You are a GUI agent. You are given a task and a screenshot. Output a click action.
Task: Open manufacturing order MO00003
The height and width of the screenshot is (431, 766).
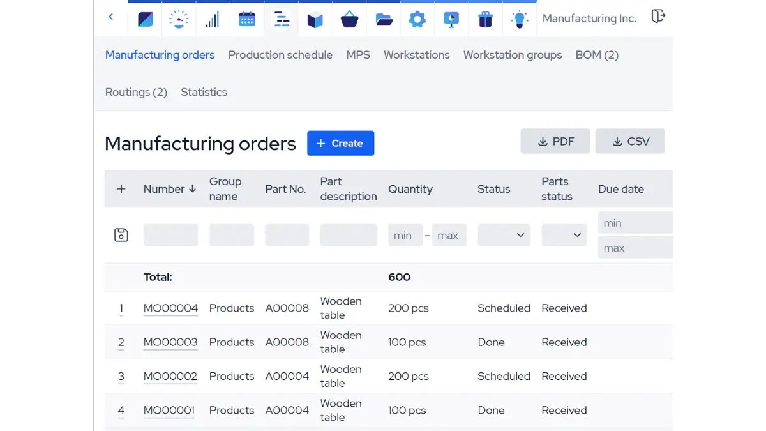pyautogui.click(x=170, y=342)
